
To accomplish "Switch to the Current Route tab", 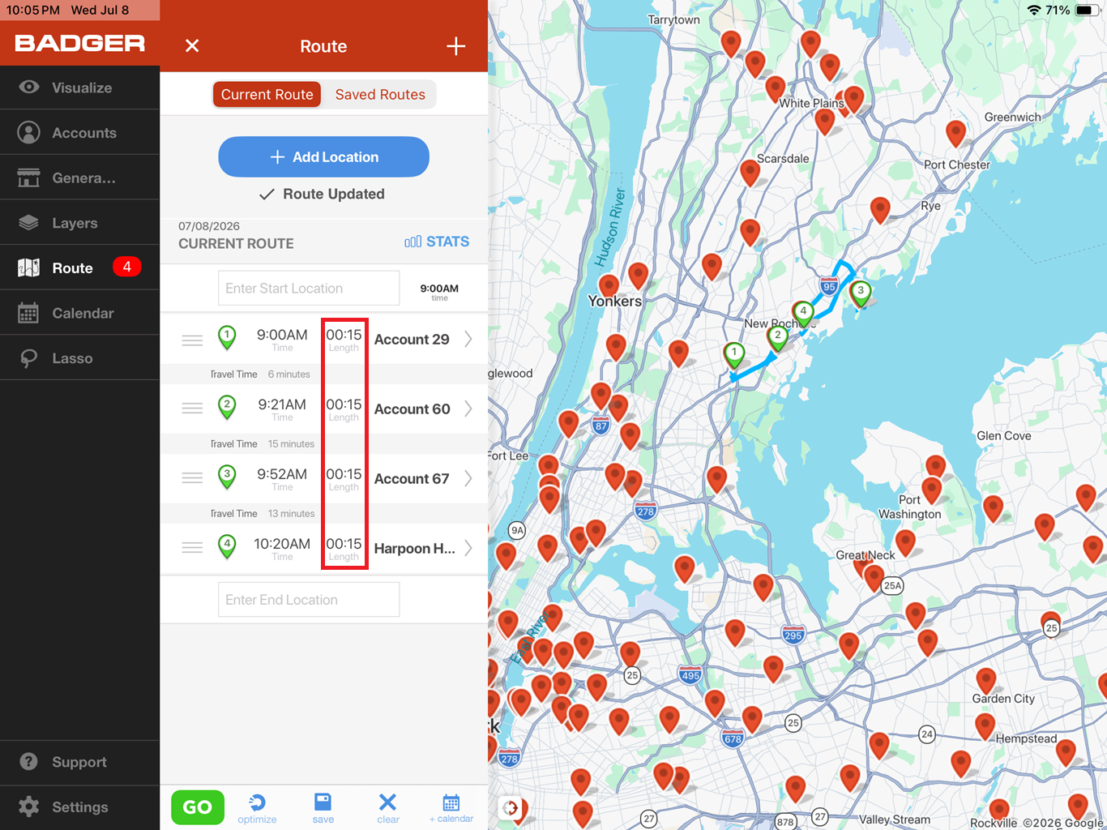I will 267,94.
